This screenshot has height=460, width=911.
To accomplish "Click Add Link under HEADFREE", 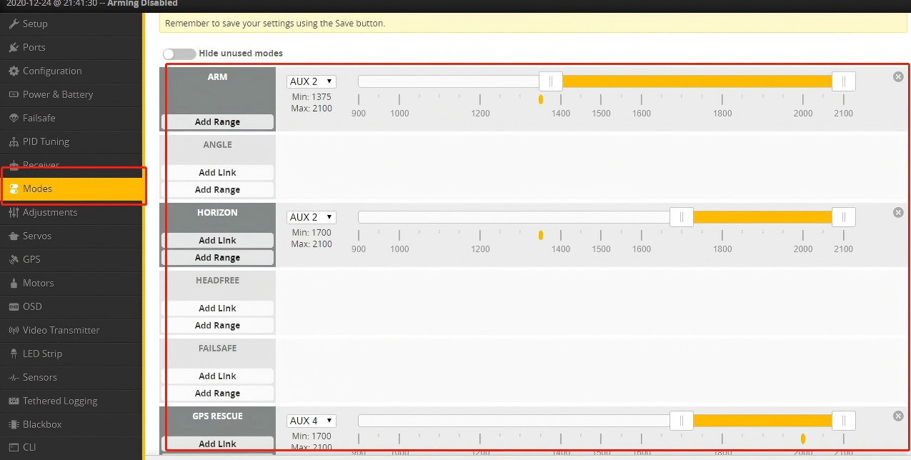I will pyautogui.click(x=218, y=308).
